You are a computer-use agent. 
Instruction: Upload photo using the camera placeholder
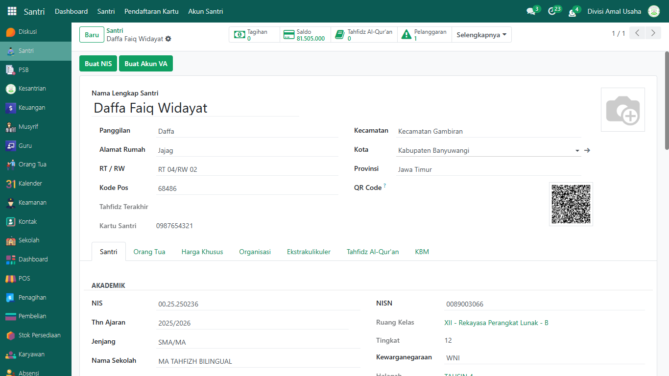(x=622, y=110)
